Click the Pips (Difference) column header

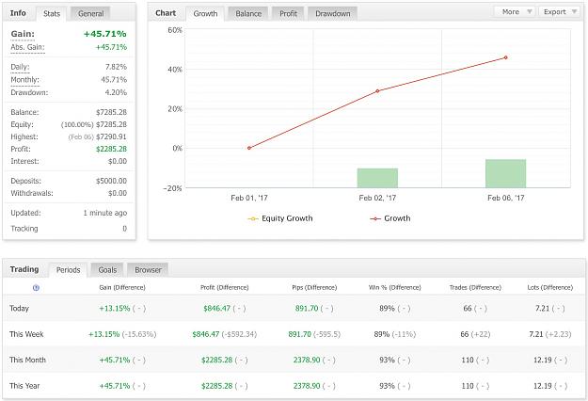(x=314, y=288)
